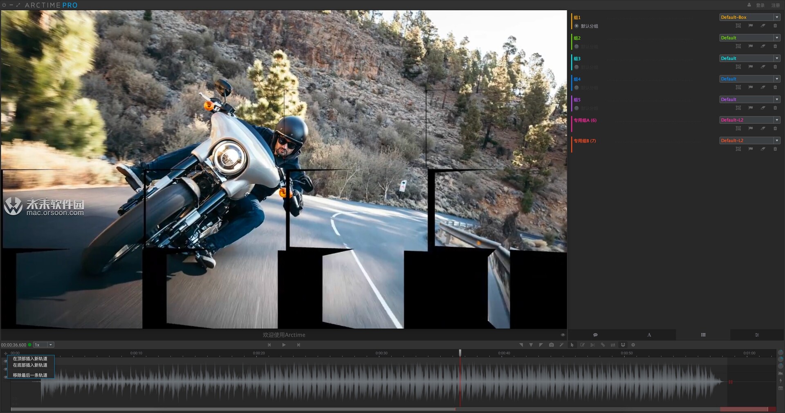Click the timeline playhead marker
Screen dimensions: 785x413
coord(460,352)
